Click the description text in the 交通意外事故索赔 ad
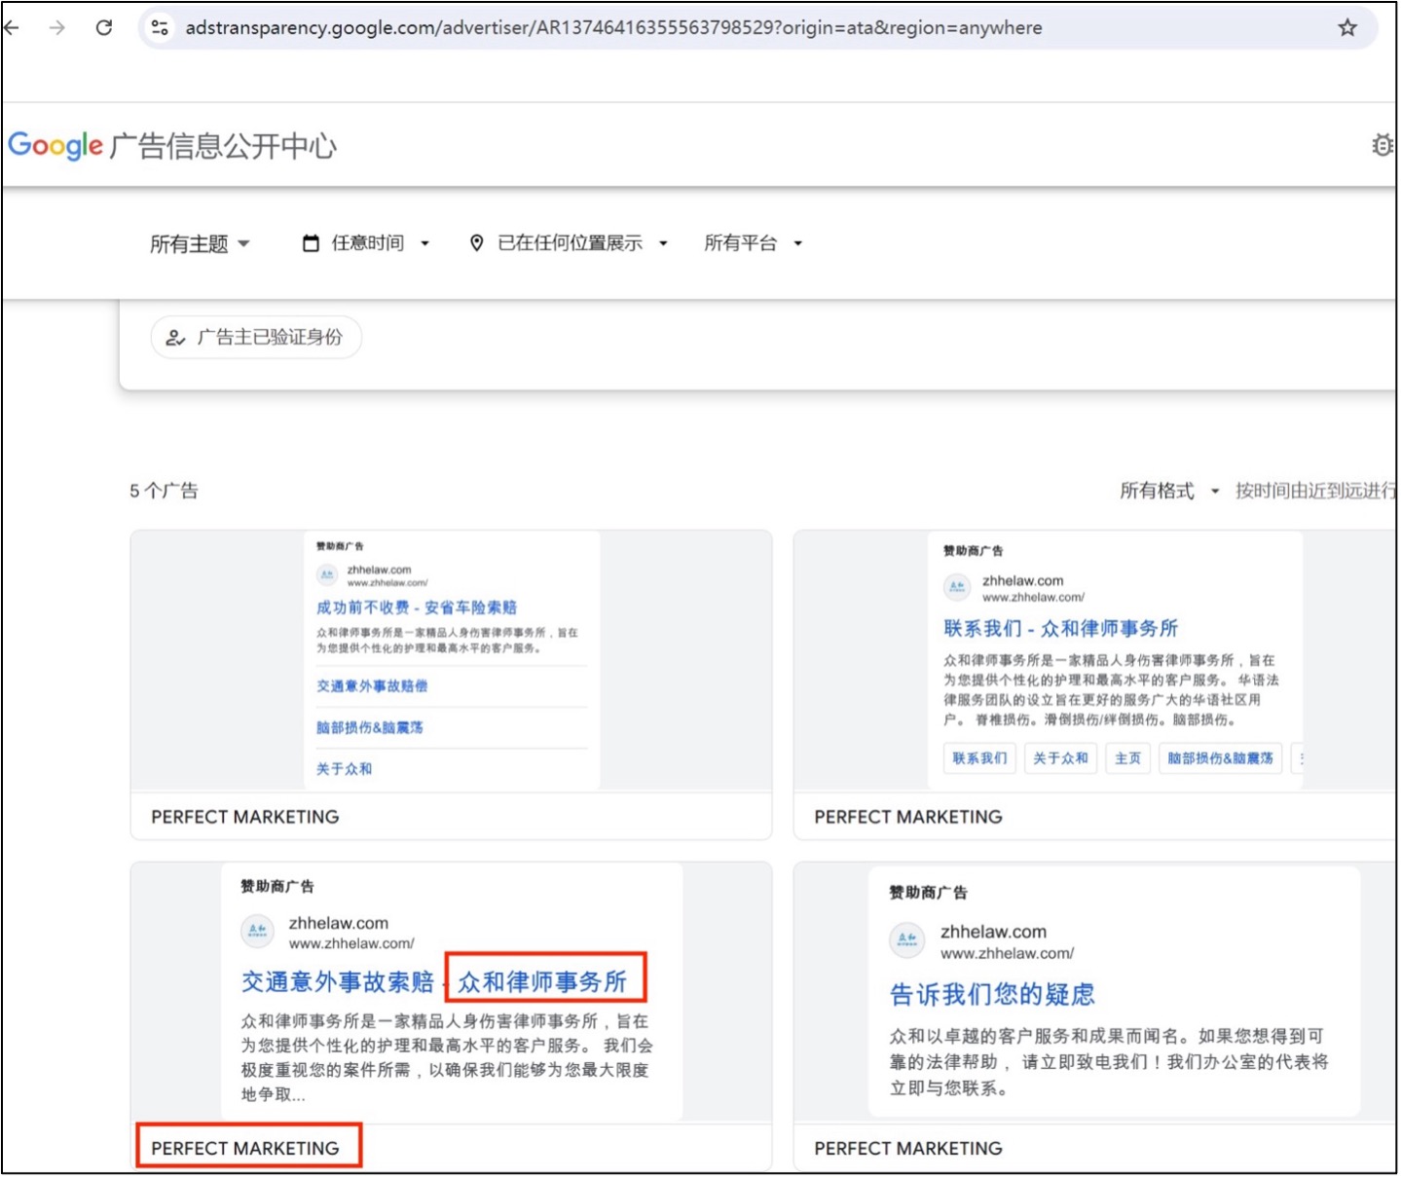The height and width of the screenshot is (1178, 1401). (447, 1057)
